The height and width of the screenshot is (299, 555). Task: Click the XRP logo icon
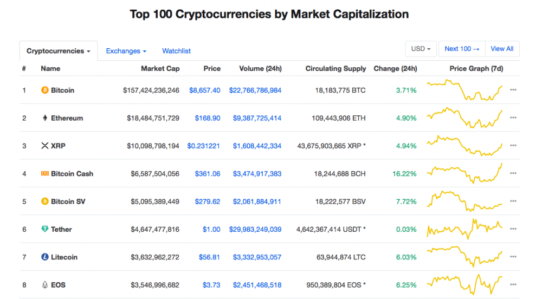[44, 146]
